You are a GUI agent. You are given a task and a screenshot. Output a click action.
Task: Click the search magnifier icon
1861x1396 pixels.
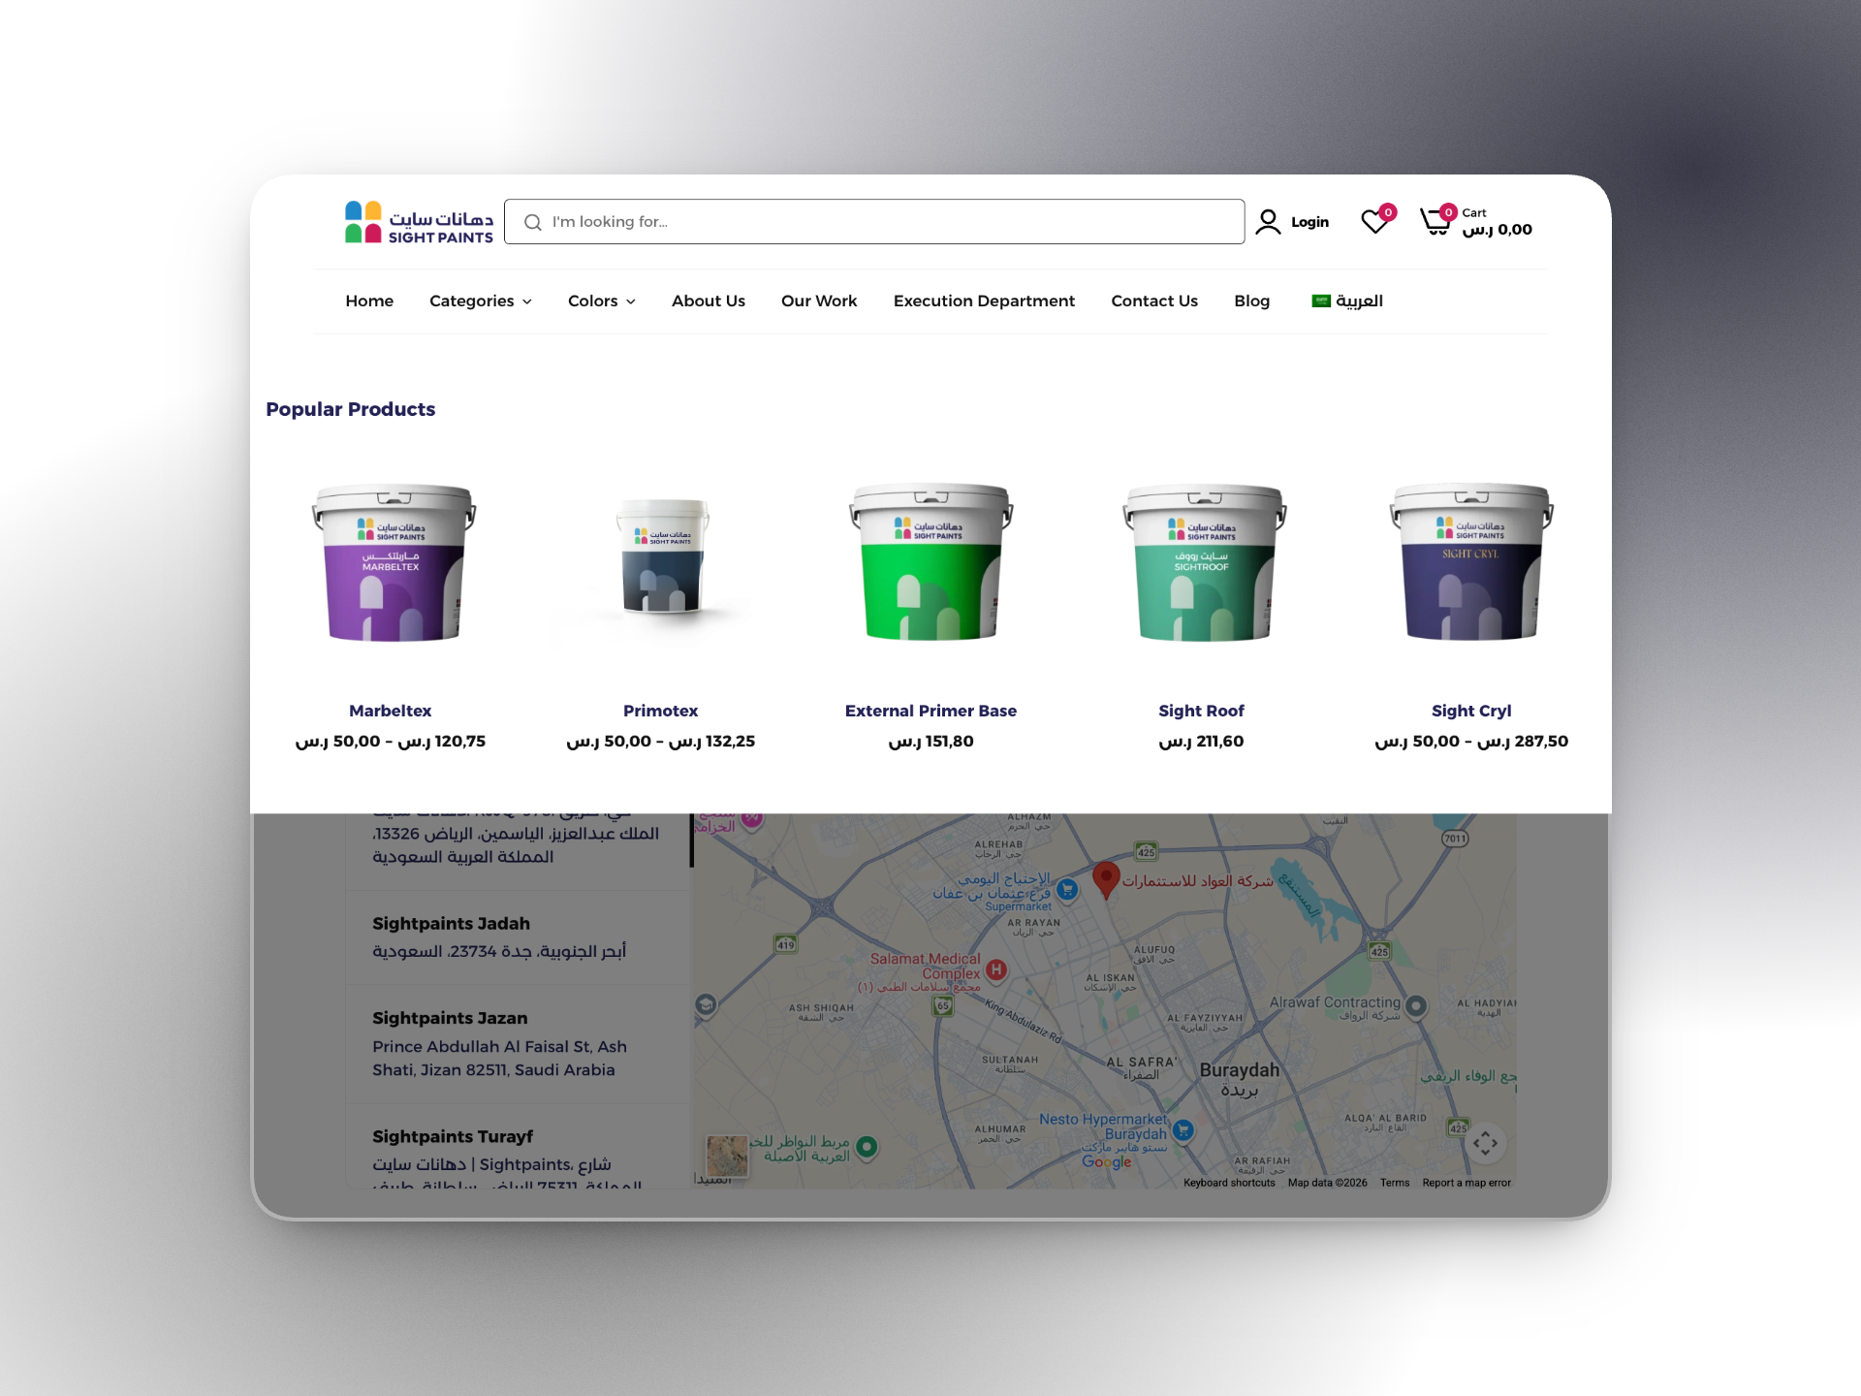coord(533,222)
